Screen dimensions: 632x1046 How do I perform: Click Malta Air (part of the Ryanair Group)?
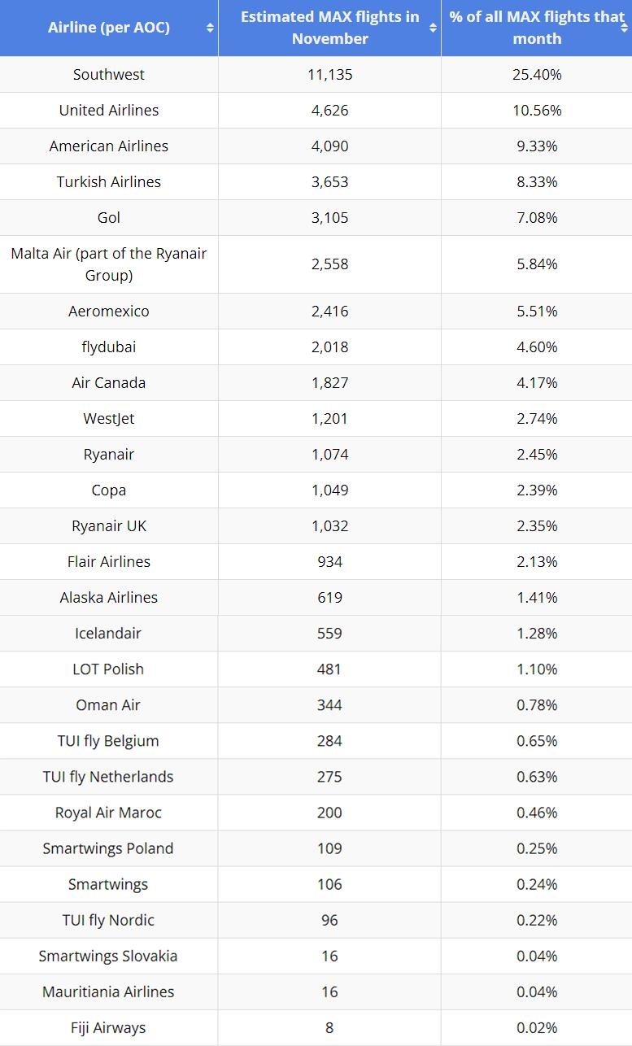(109, 264)
